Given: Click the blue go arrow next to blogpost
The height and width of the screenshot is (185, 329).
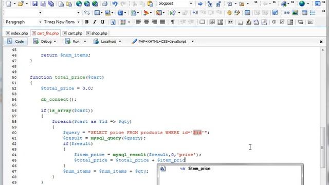Looking at the screenshot, I should [200, 4].
